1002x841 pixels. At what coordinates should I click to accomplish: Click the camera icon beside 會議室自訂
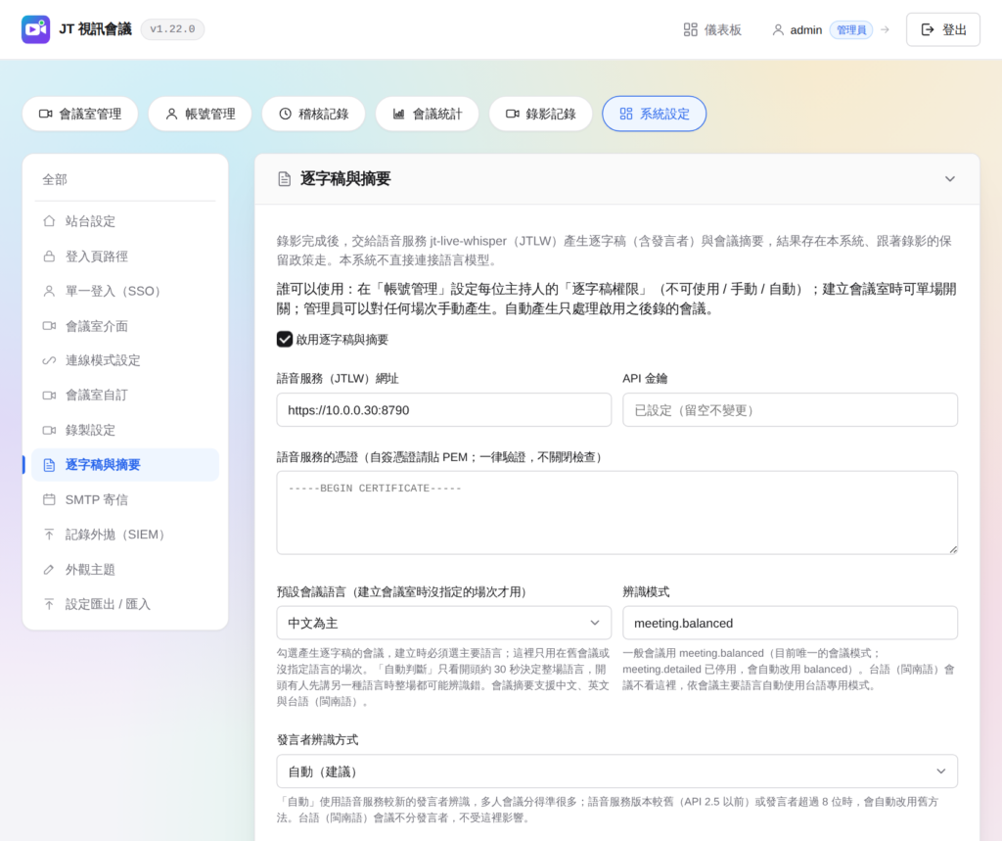[x=49, y=396]
